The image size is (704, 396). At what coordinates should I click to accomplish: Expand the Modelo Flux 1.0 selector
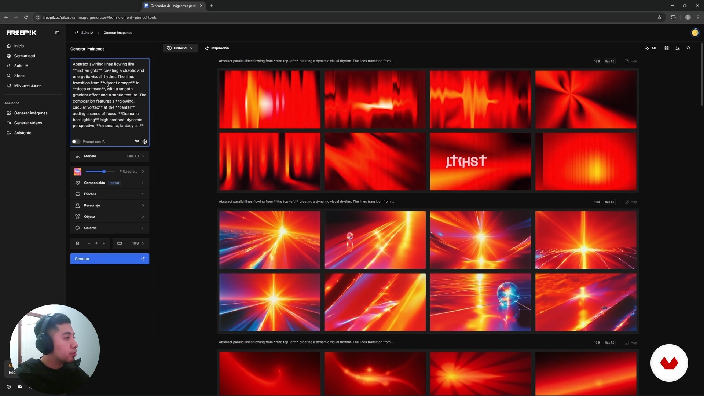coord(110,156)
